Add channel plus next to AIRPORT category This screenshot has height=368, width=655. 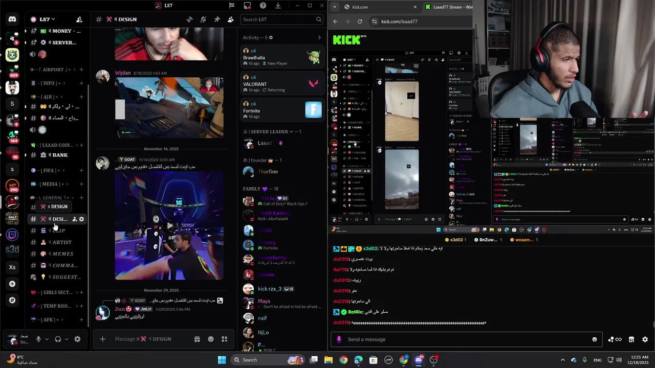coord(81,70)
